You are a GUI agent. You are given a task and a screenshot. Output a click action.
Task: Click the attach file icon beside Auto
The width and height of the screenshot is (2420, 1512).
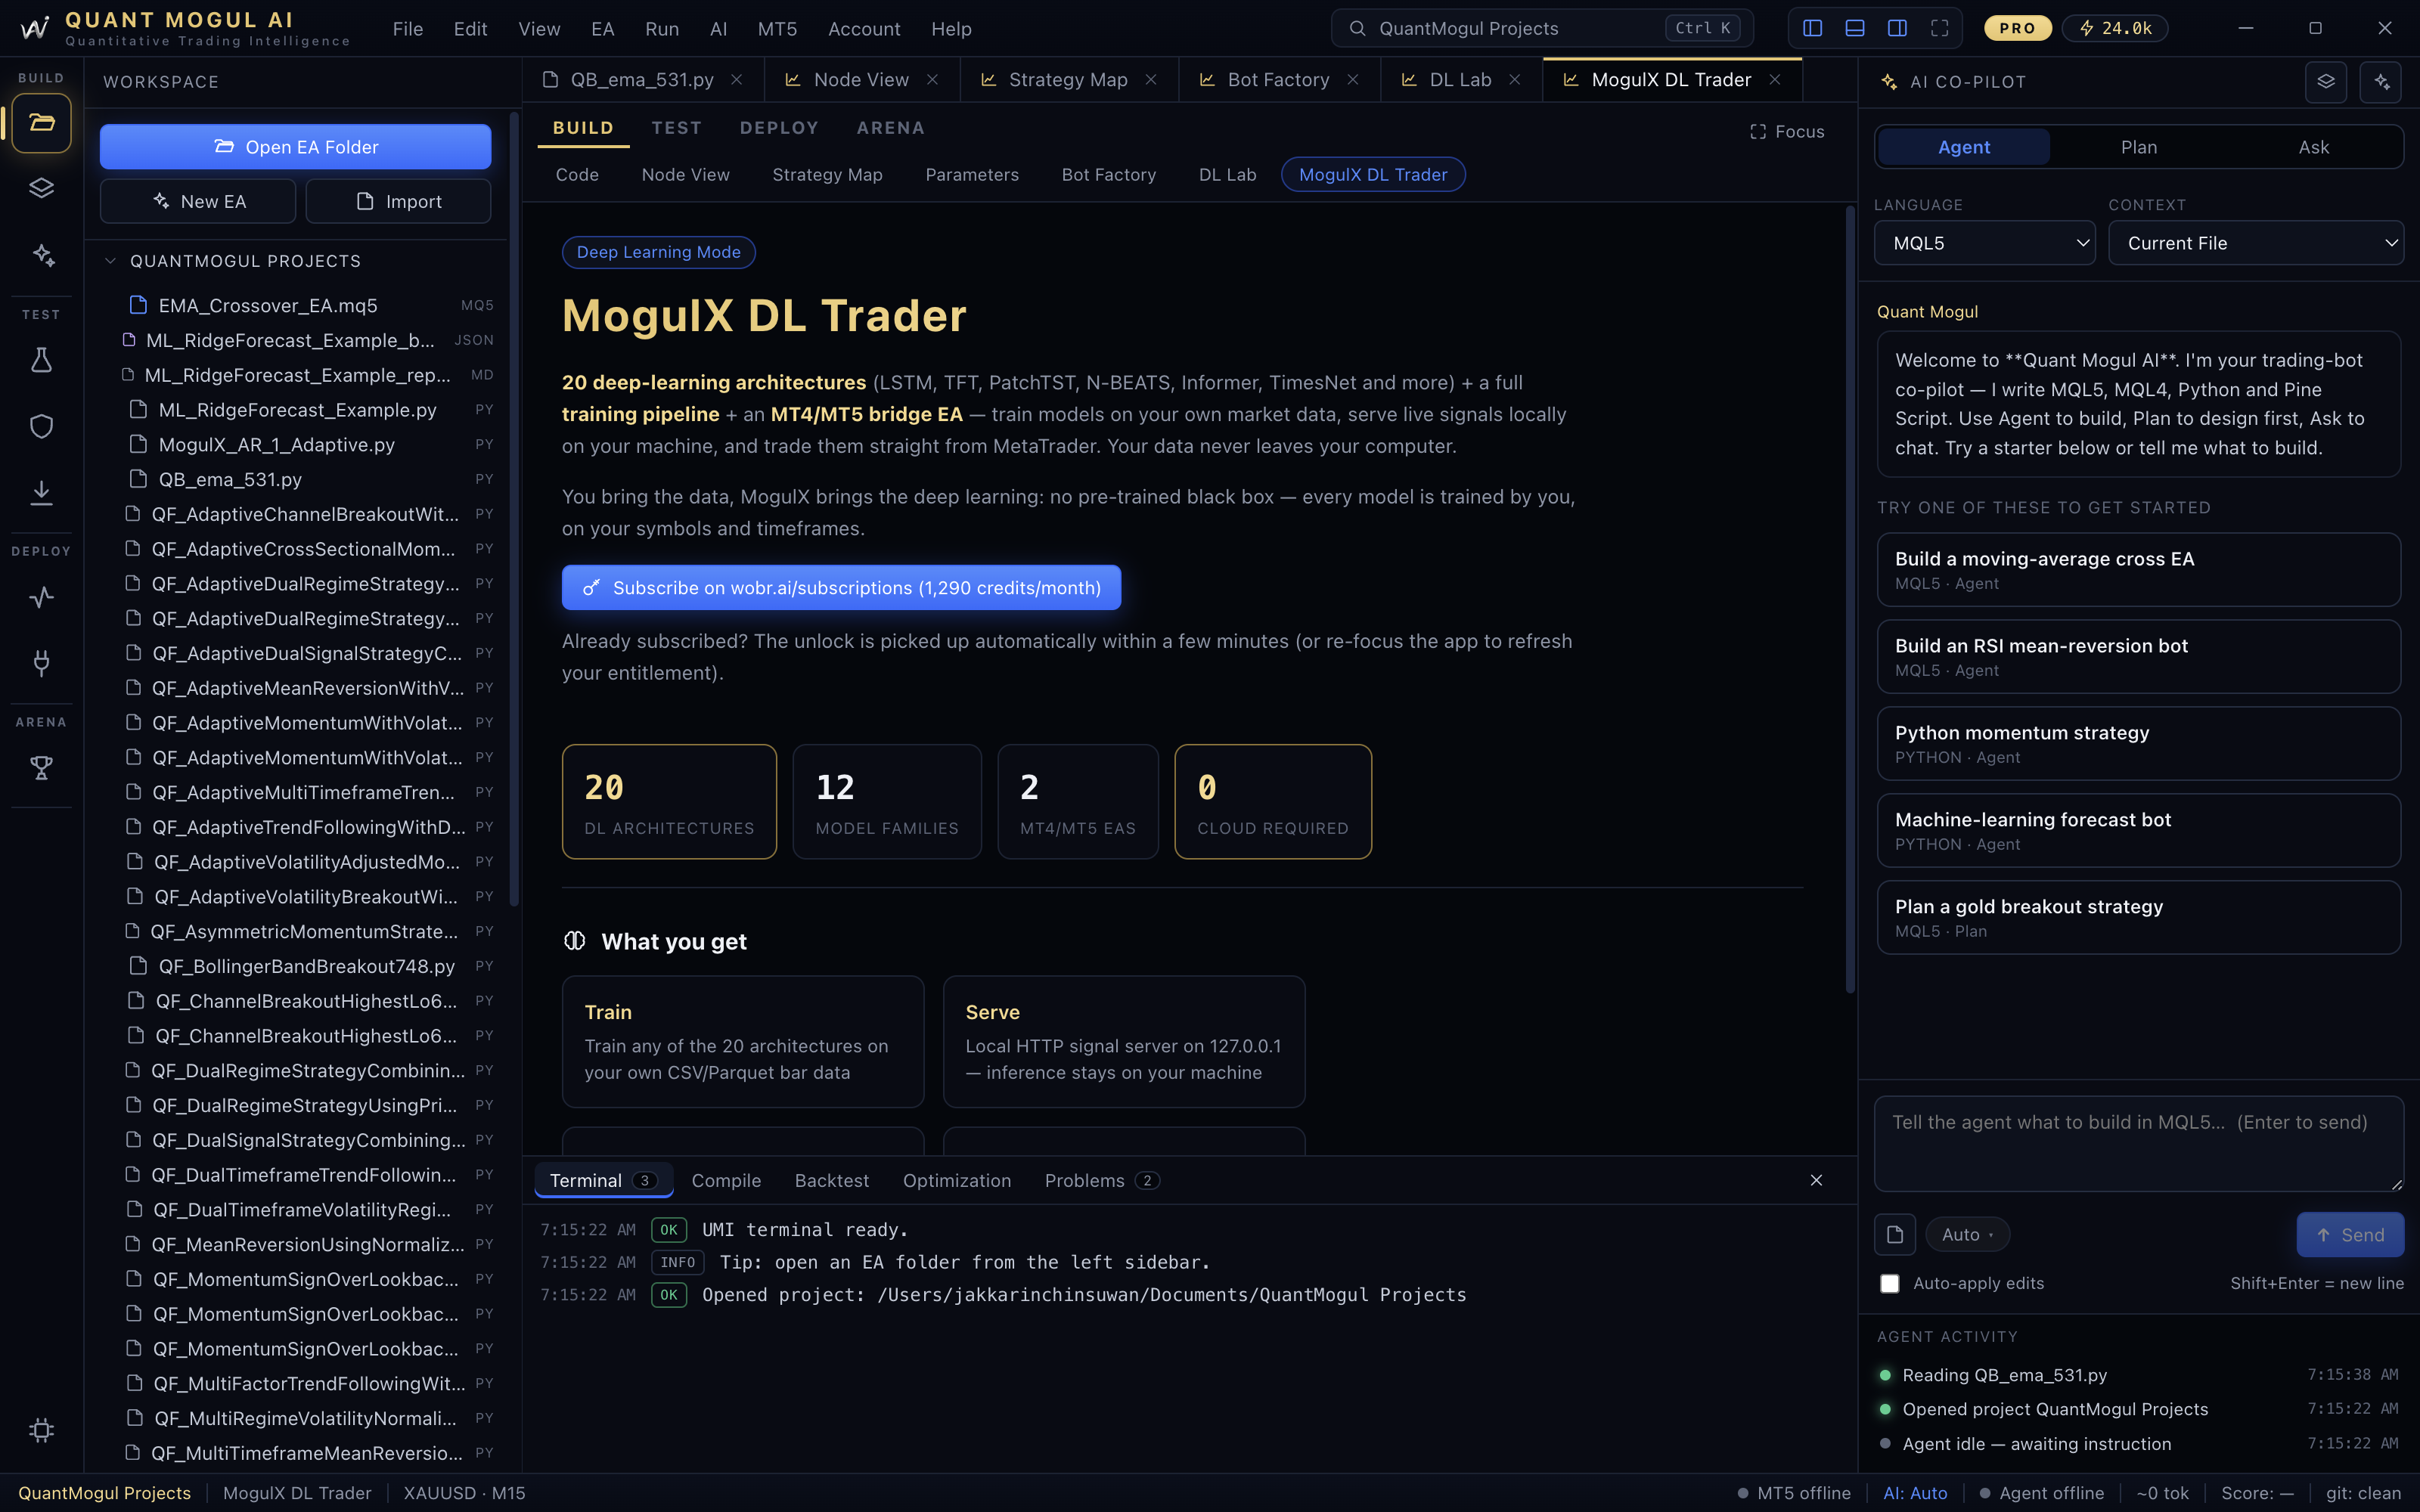(1895, 1235)
